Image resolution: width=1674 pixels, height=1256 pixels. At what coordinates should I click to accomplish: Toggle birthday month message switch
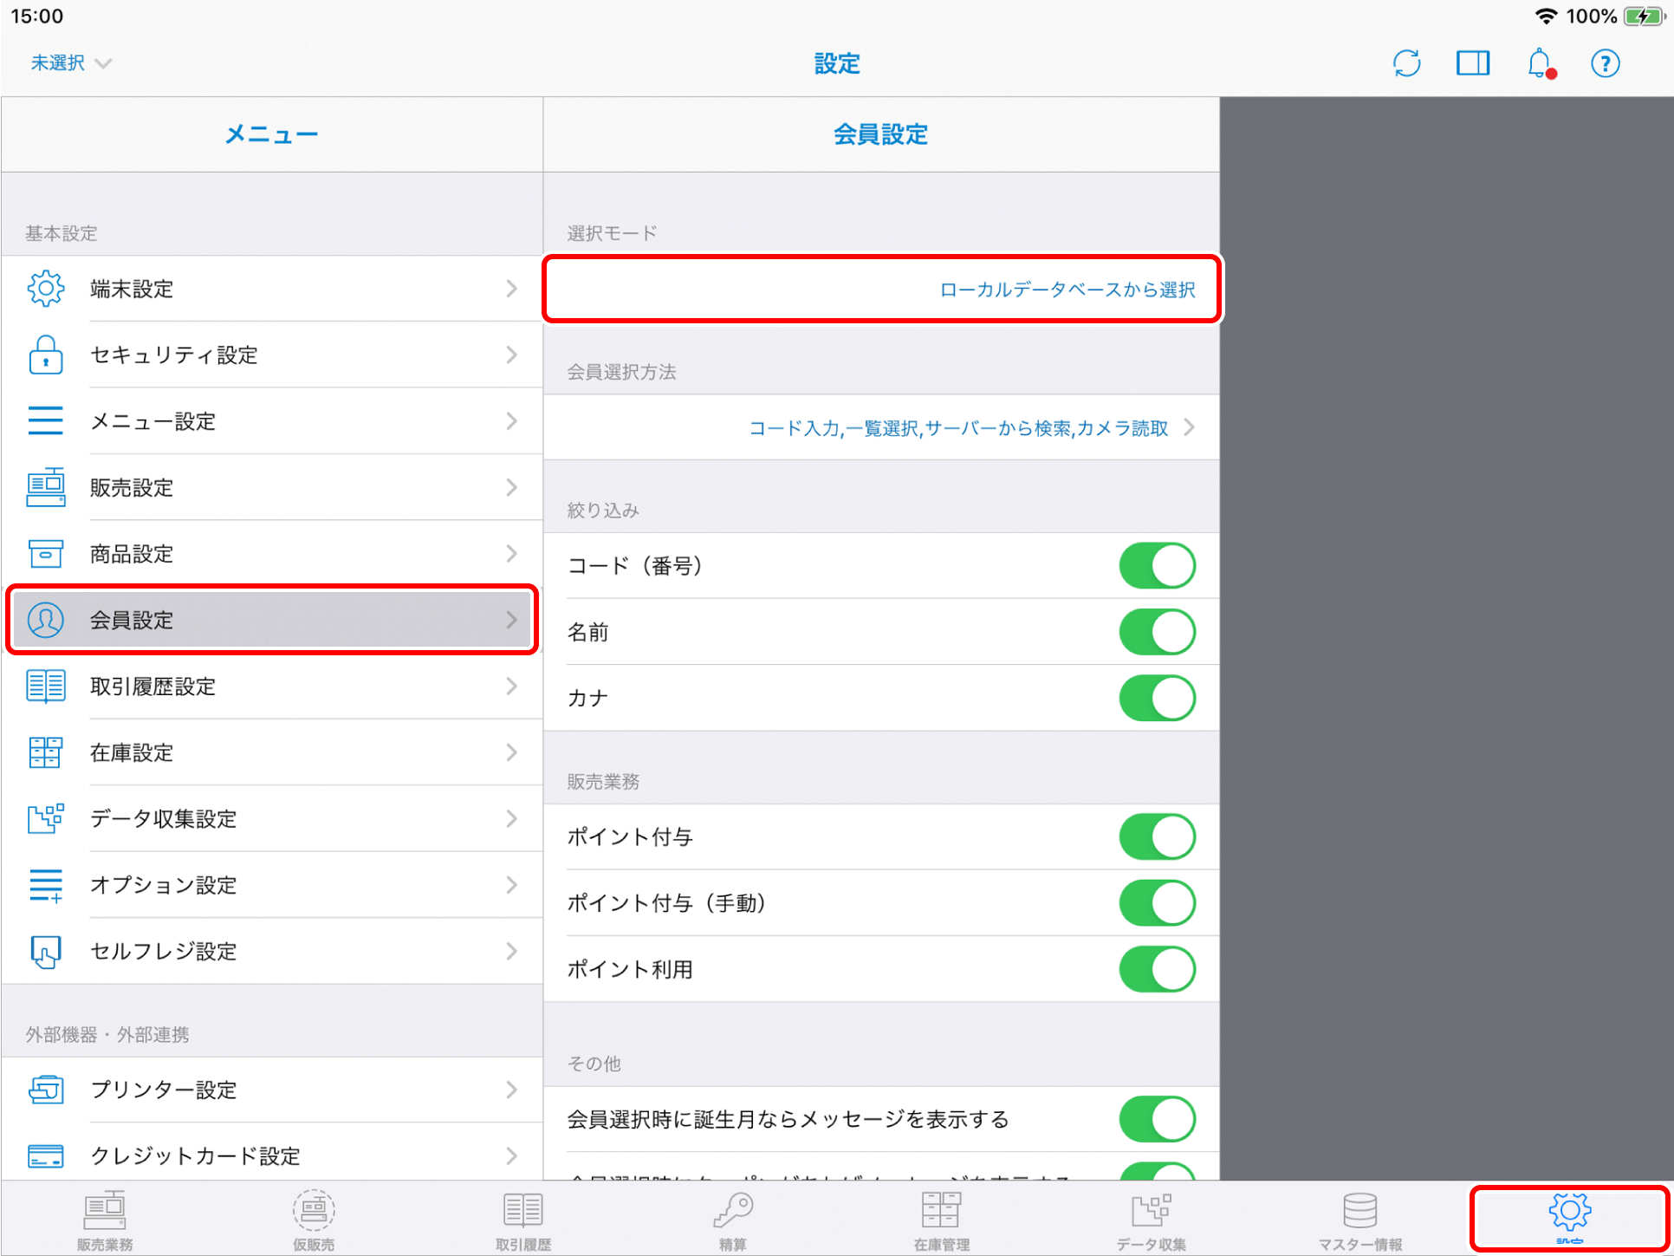(1158, 1119)
